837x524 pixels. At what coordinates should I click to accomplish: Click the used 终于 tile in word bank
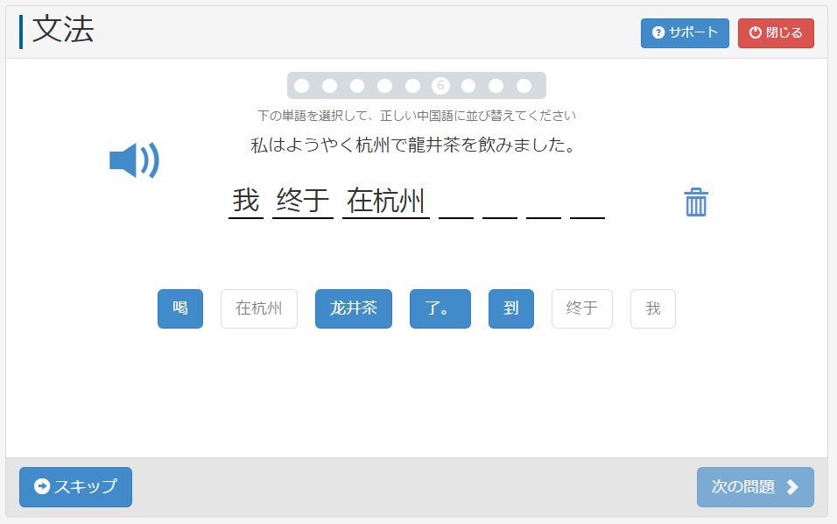582,309
